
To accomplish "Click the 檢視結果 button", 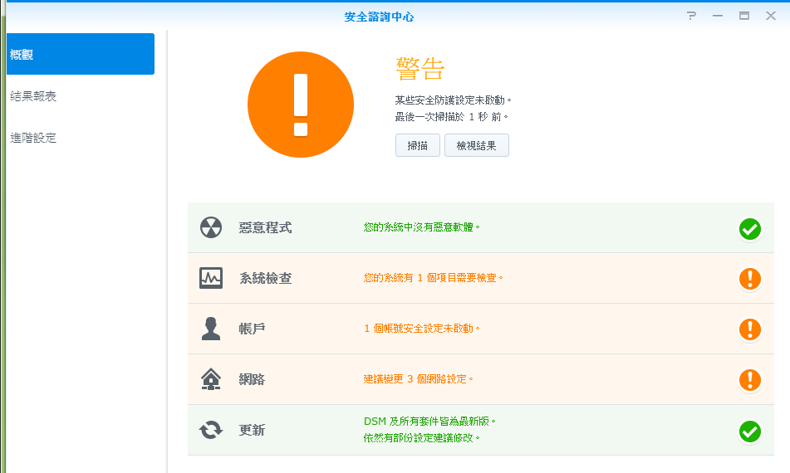I will (x=477, y=145).
